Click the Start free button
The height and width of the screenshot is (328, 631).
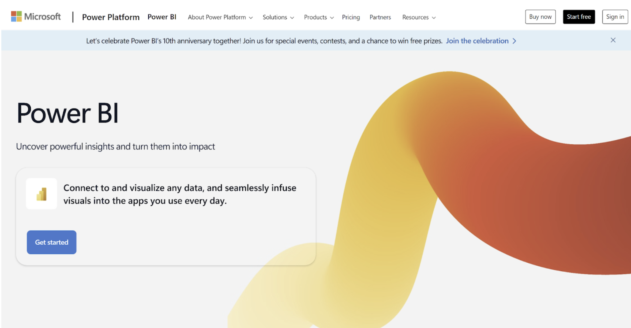[579, 17]
